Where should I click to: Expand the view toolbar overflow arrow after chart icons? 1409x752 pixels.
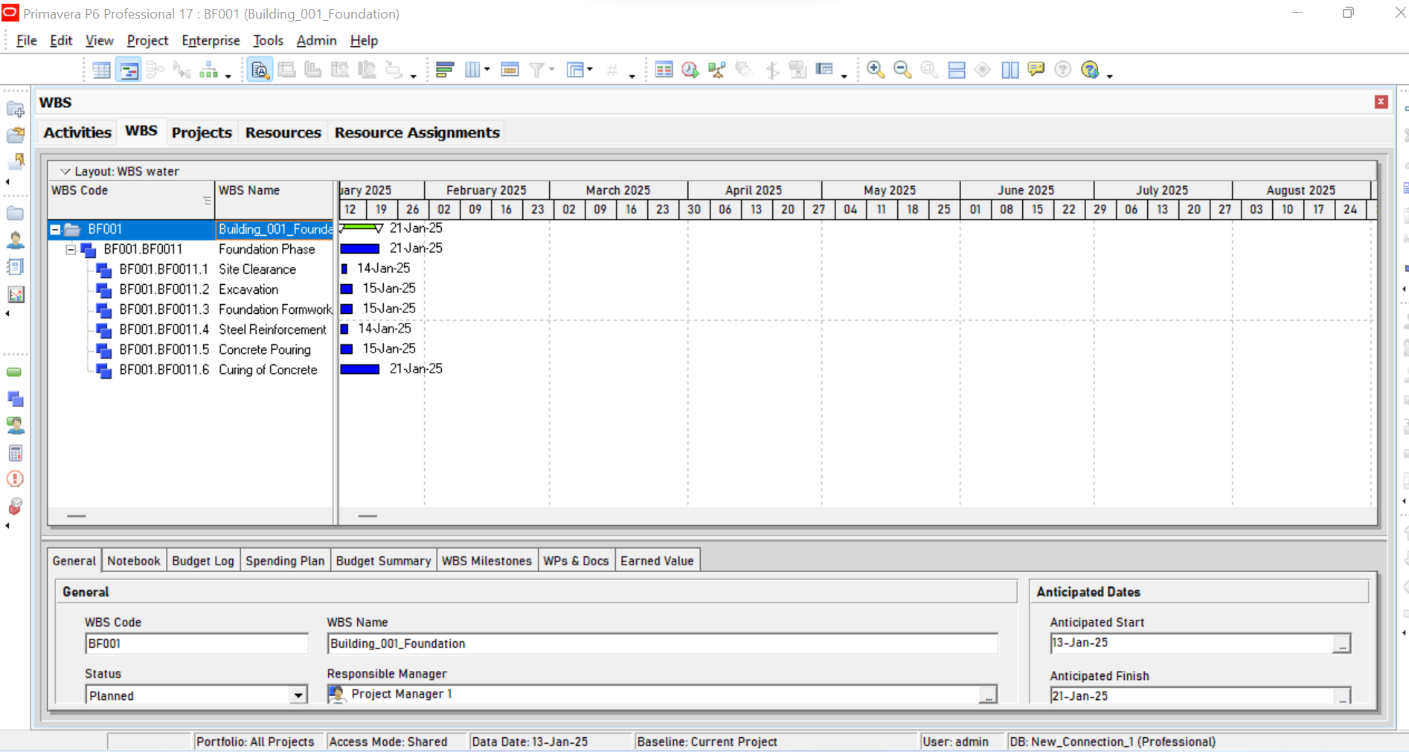(228, 76)
